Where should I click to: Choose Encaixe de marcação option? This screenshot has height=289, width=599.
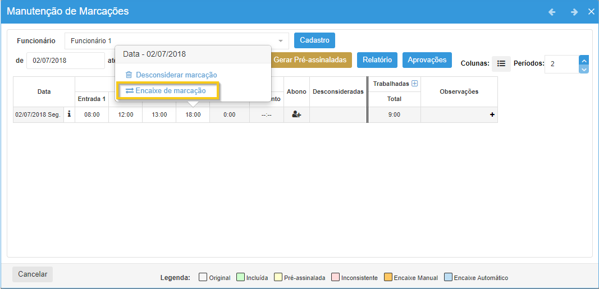click(166, 90)
